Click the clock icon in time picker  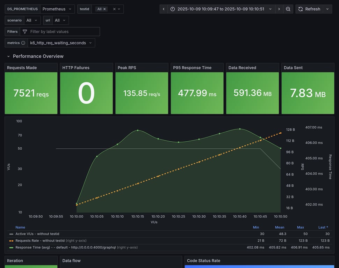click(173, 9)
